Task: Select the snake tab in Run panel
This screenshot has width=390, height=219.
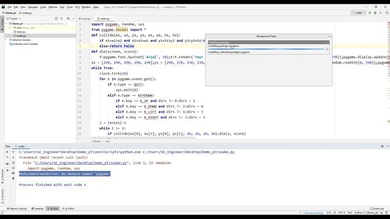Action: [x=21, y=147]
